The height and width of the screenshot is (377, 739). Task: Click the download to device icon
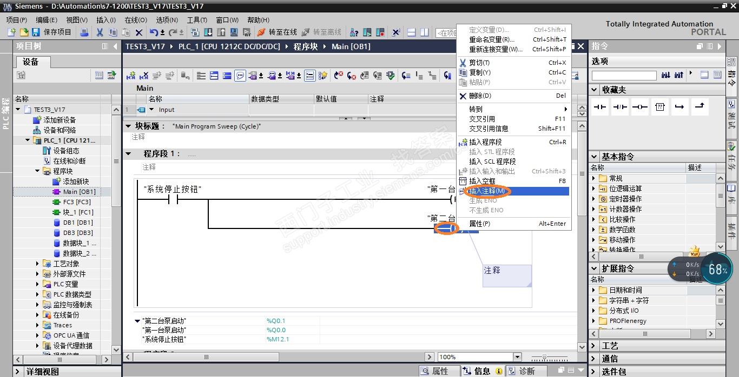click(x=208, y=32)
